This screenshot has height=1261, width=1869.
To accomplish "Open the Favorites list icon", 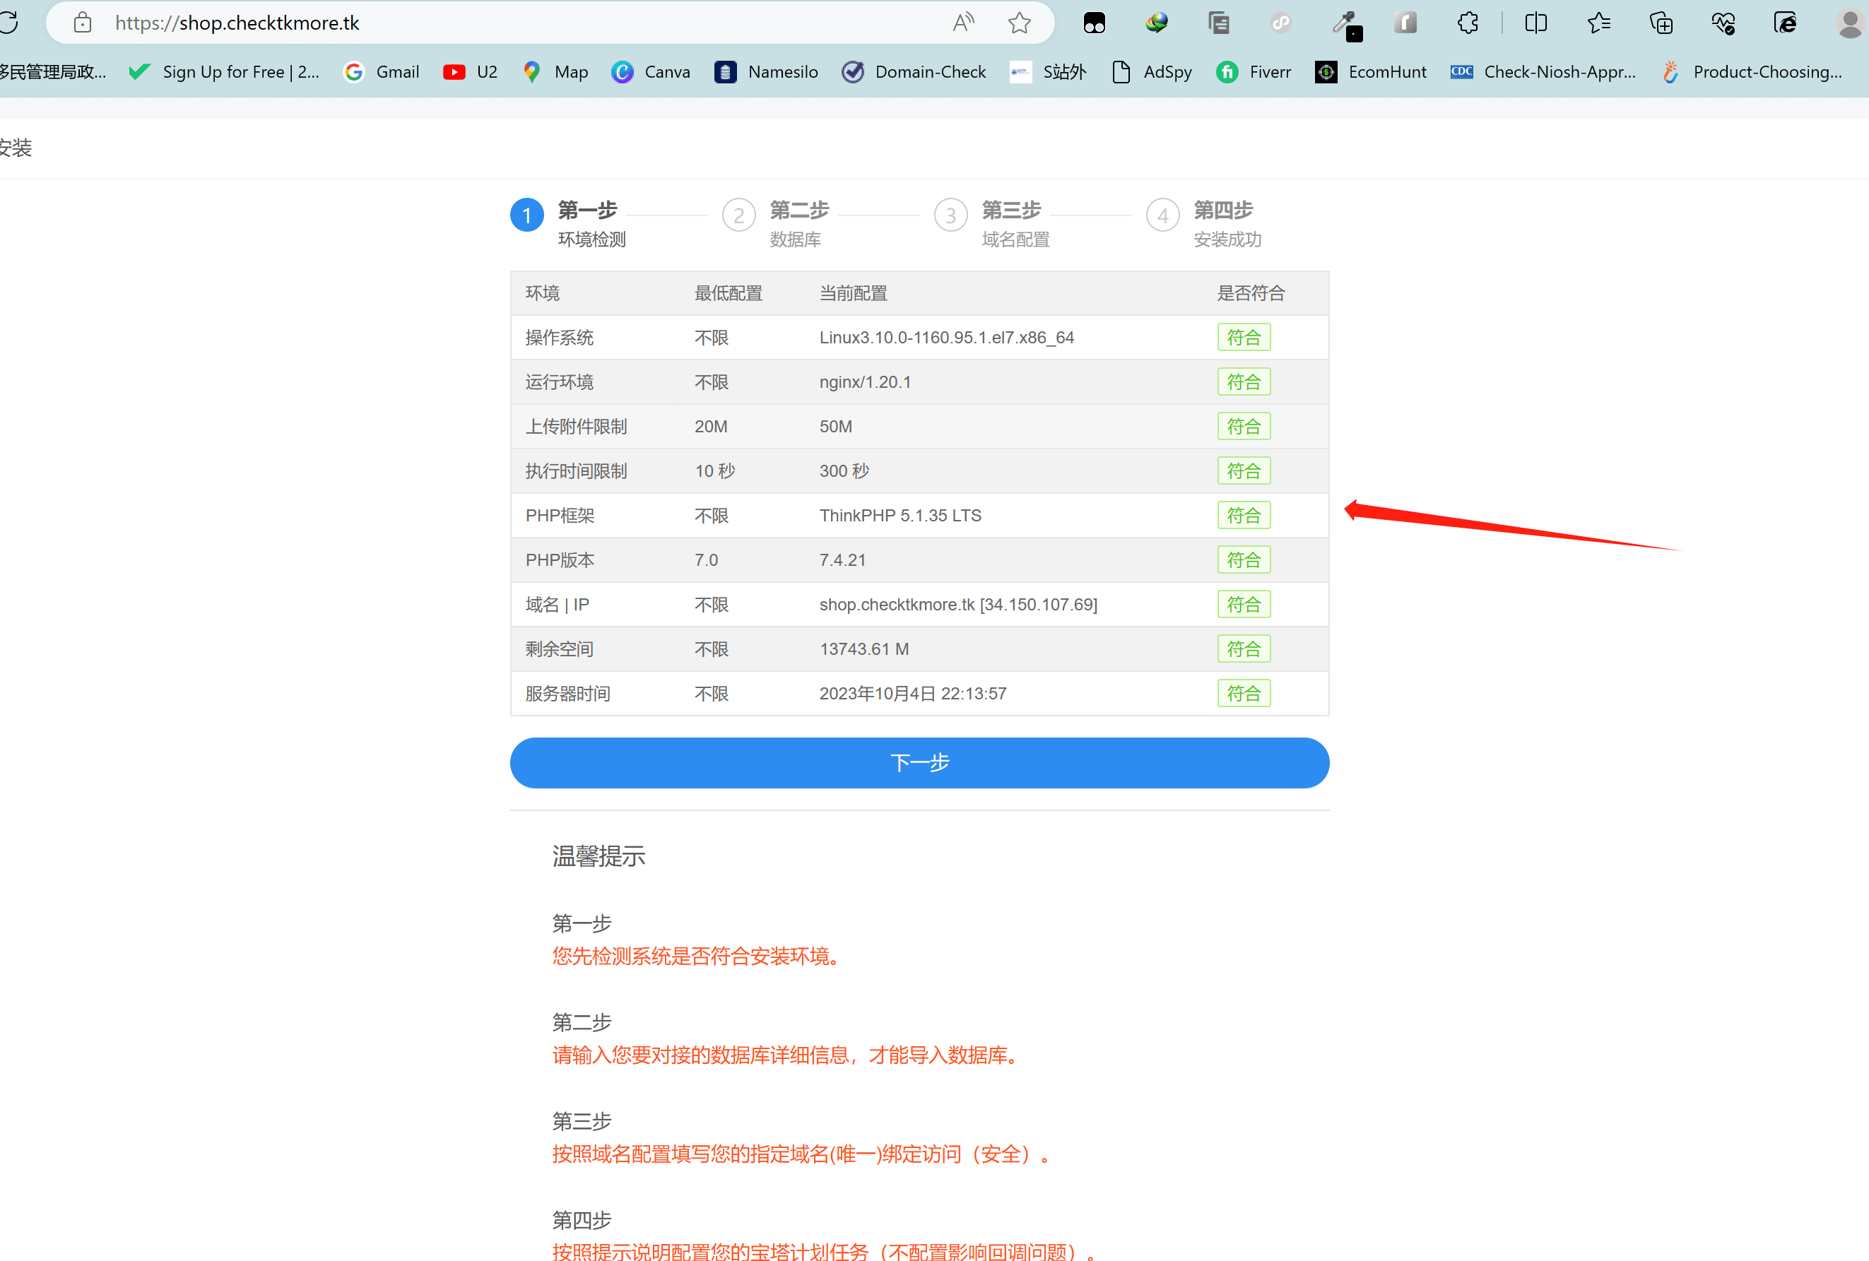I will tap(1599, 23).
